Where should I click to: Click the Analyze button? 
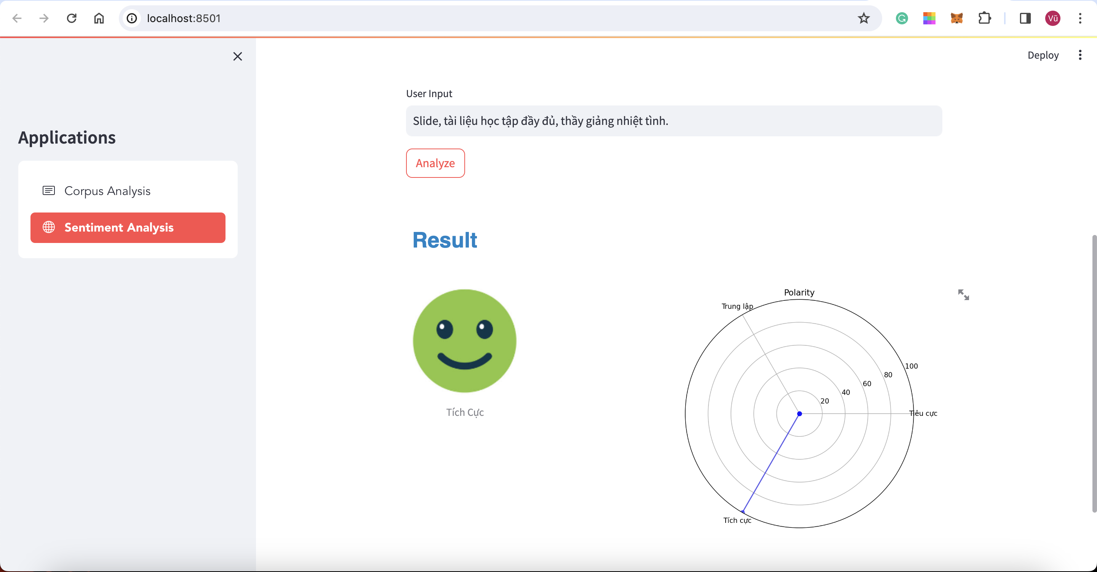(x=435, y=163)
